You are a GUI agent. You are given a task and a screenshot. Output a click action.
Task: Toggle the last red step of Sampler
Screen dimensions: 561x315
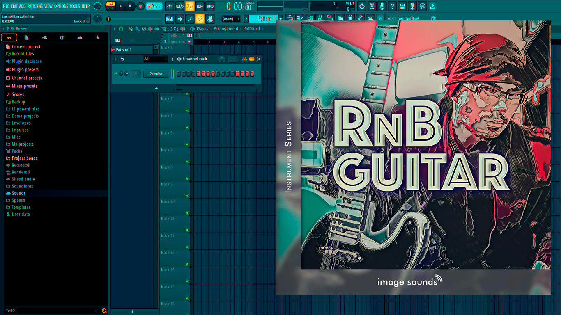point(252,73)
